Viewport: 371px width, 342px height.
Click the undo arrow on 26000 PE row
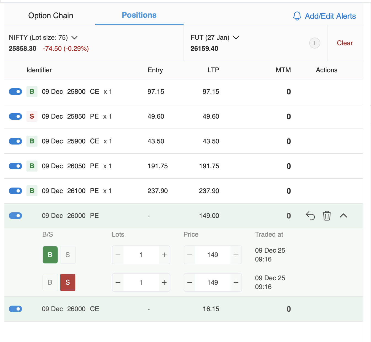(310, 216)
